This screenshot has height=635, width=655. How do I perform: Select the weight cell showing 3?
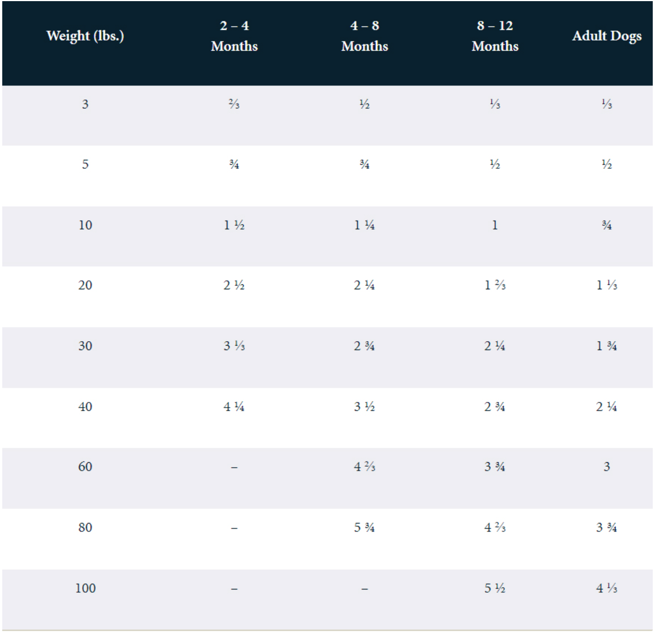pyautogui.click(x=85, y=104)
